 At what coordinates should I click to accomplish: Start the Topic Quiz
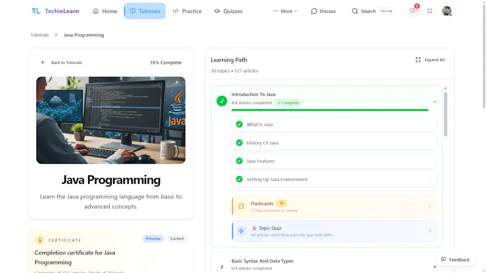click(x=334, y=231)
